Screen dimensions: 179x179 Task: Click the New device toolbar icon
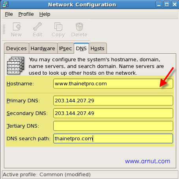tap(17, 26)
